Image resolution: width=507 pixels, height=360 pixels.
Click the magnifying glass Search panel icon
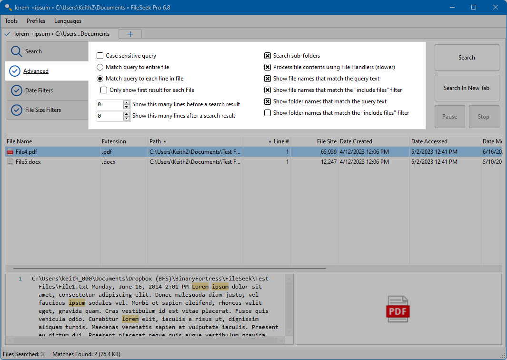[16, 51]
